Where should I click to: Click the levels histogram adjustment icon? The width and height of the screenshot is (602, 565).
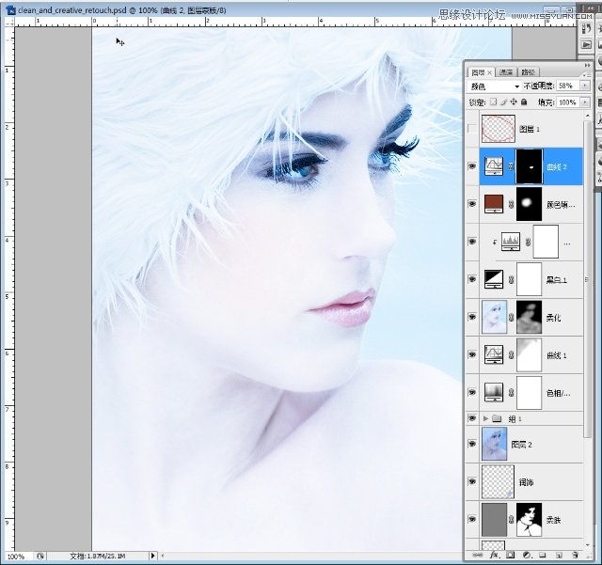coord(511,242)
